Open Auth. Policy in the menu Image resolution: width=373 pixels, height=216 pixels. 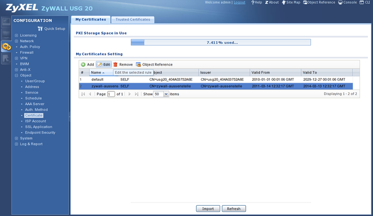30,47
